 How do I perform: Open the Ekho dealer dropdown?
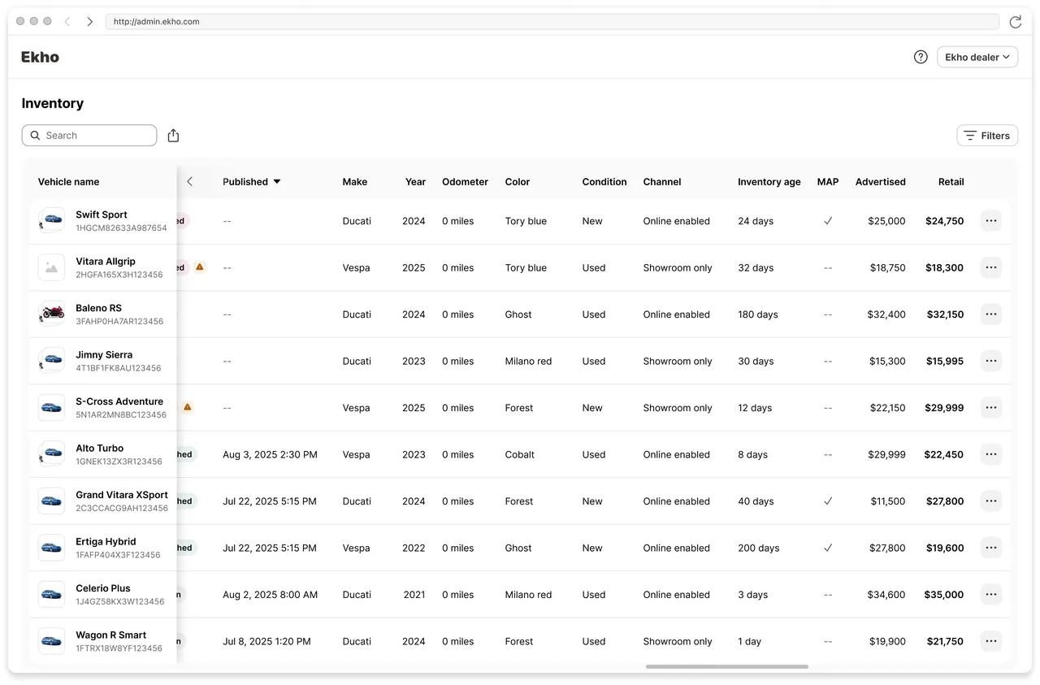coord(977,57)
